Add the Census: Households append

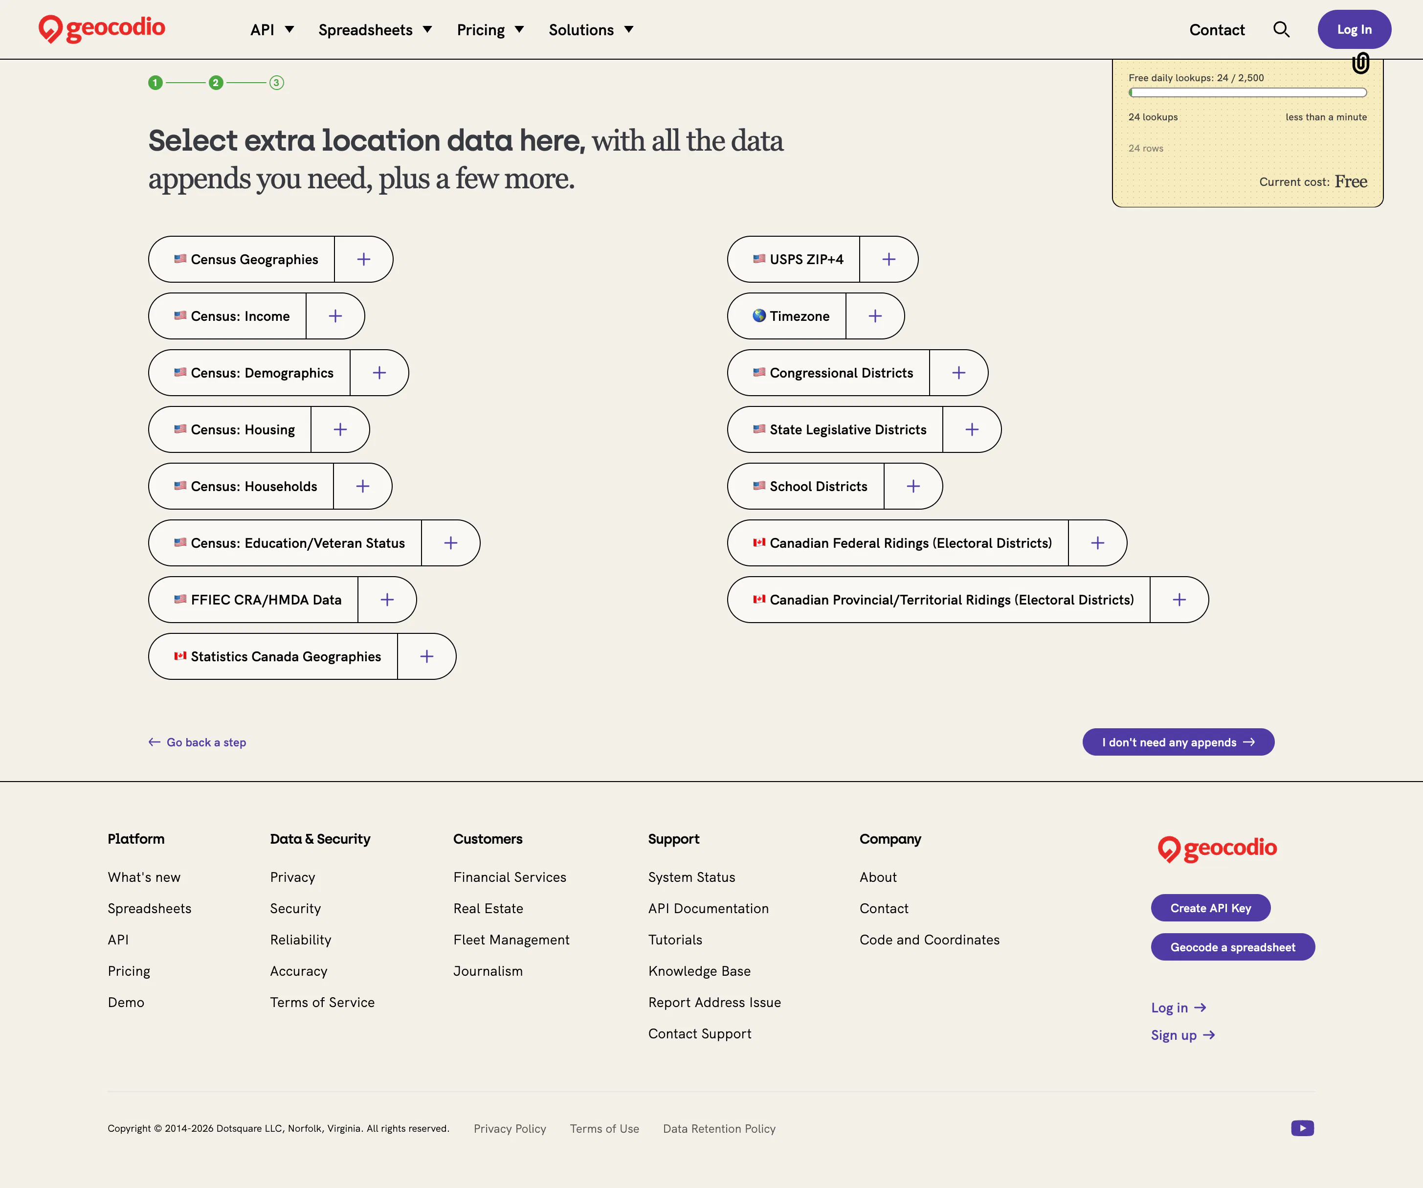[x=362, y=487]
